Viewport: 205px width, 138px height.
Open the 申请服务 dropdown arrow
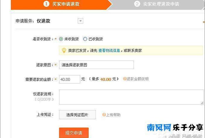point(81,21)
